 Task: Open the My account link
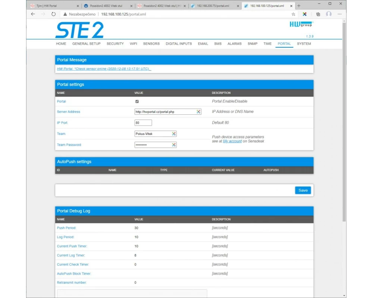(232, 141)
